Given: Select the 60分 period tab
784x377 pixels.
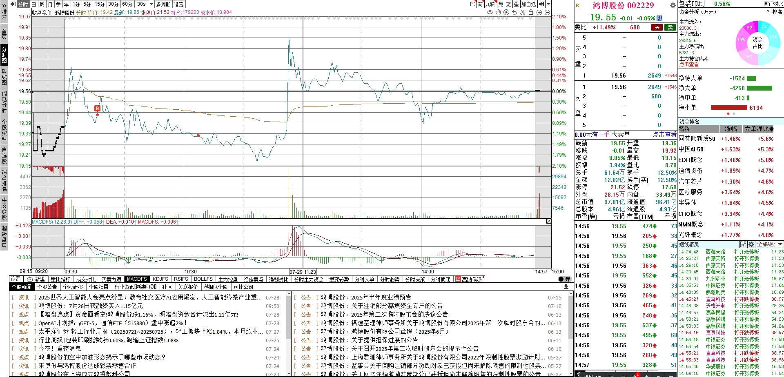Looking at the screenshot, I should [127, 4].
